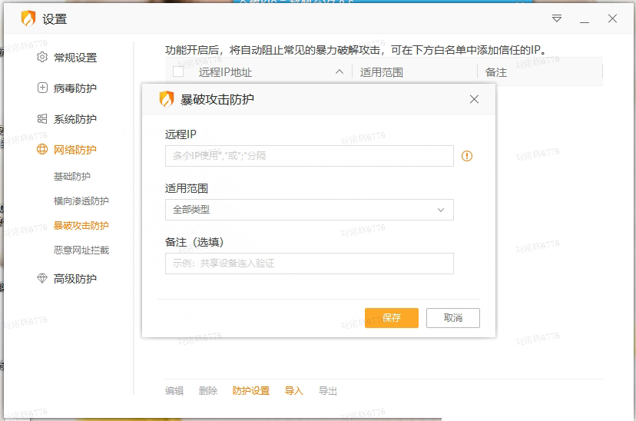
Task: Click the 备注 optional text field
Action: point(309,264)
